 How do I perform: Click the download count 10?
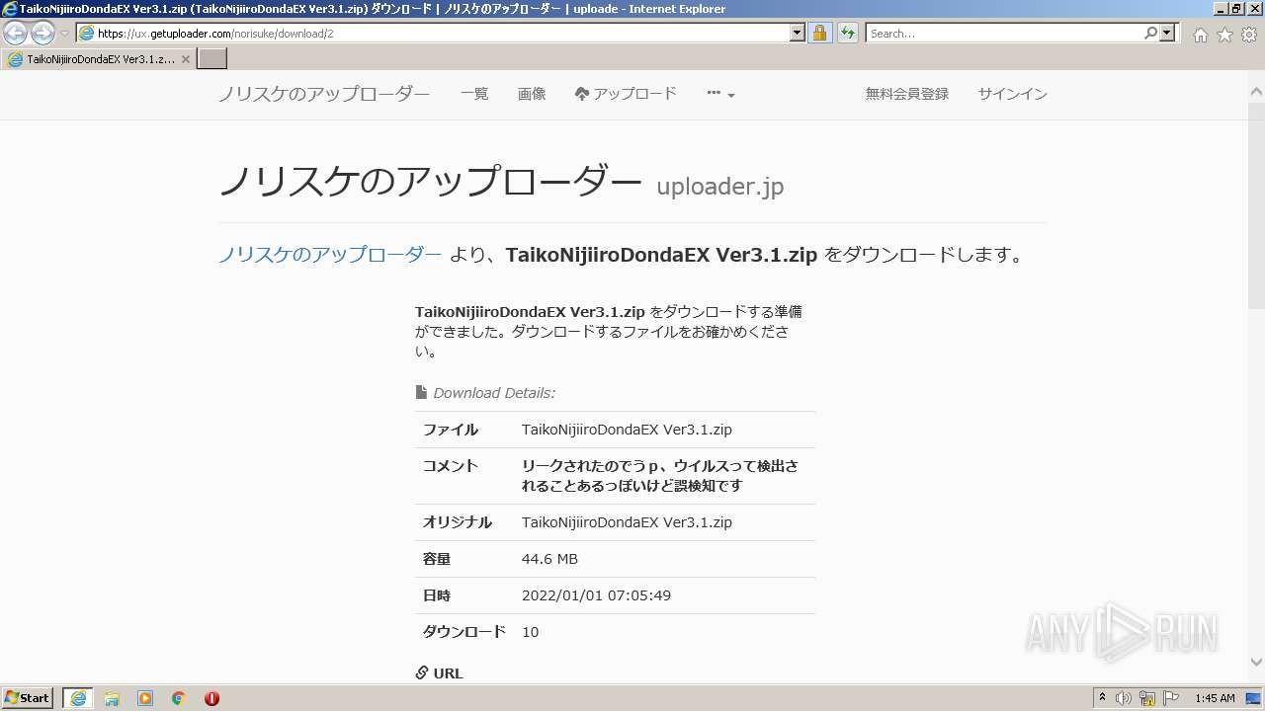coord(530,632)
